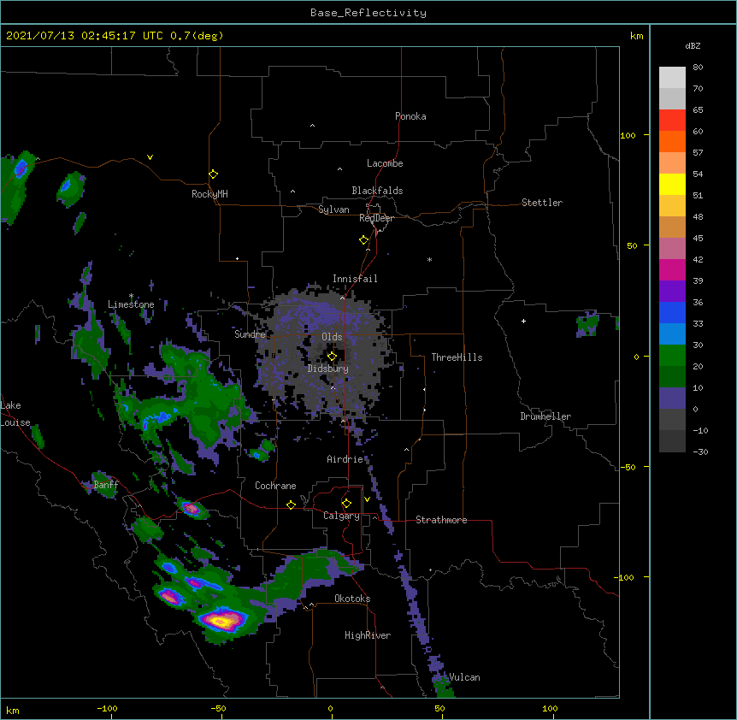Click the white asterisk above Limestone label

point(131,296)
